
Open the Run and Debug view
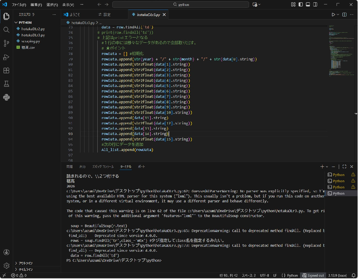6,57
